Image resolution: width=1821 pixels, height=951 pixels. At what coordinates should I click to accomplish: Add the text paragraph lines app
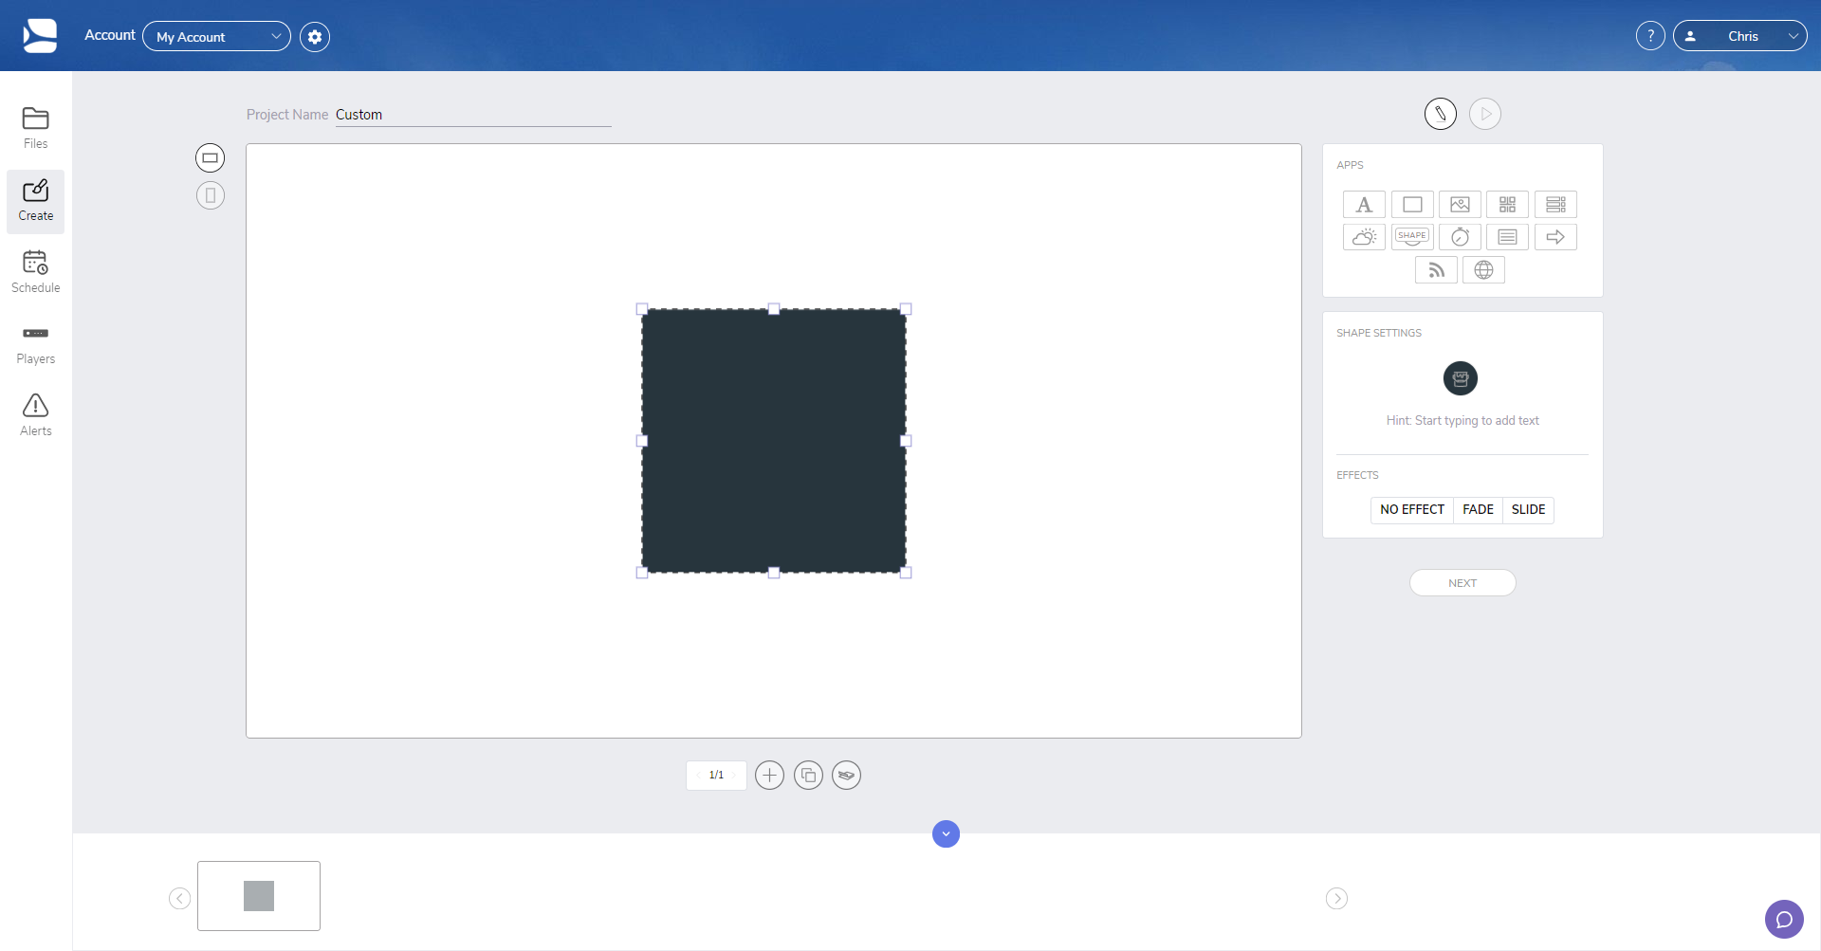1507,237
